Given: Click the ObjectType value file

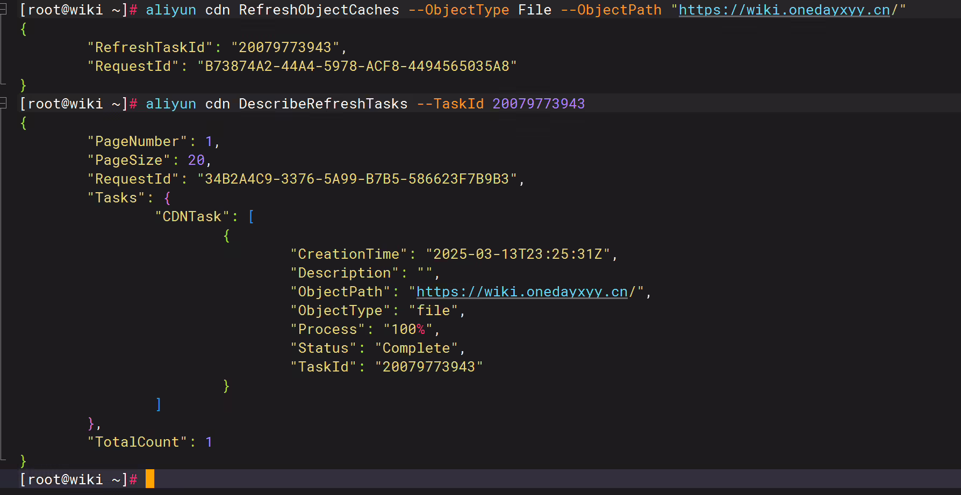Looking at the screenshot, I should (433, 310).
